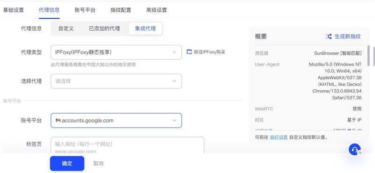Image resolution: width=375 pixels, height=173 pixels.
Task: Open the 高级设置 tab
Action: (x=157, y=10)
